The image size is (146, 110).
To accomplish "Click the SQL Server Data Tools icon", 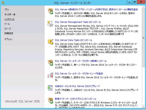I will click(x=50, y=42).
